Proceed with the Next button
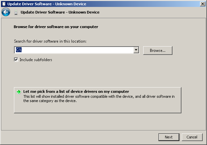Image resolution: width=207 pixels, height=145 pixels. point(169,137)
